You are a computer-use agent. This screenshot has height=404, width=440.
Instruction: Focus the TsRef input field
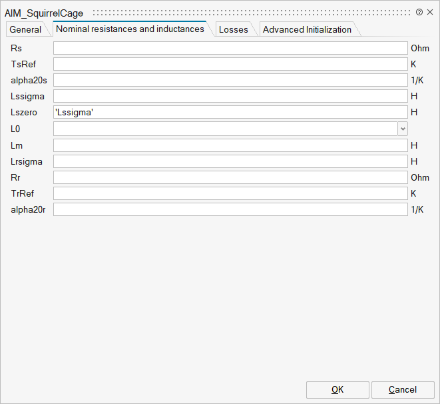pyautogui.click(x=230, y=64)
